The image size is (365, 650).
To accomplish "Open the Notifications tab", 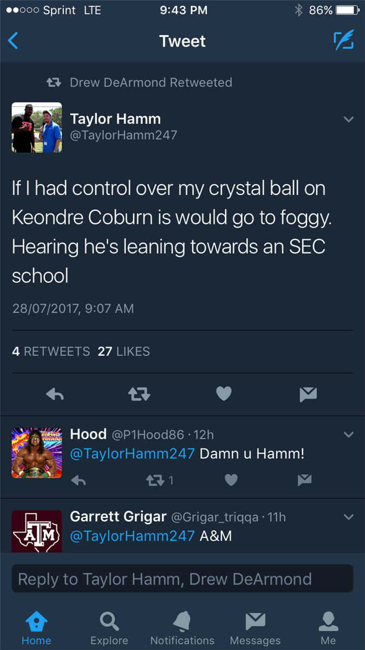I will 182,628.
